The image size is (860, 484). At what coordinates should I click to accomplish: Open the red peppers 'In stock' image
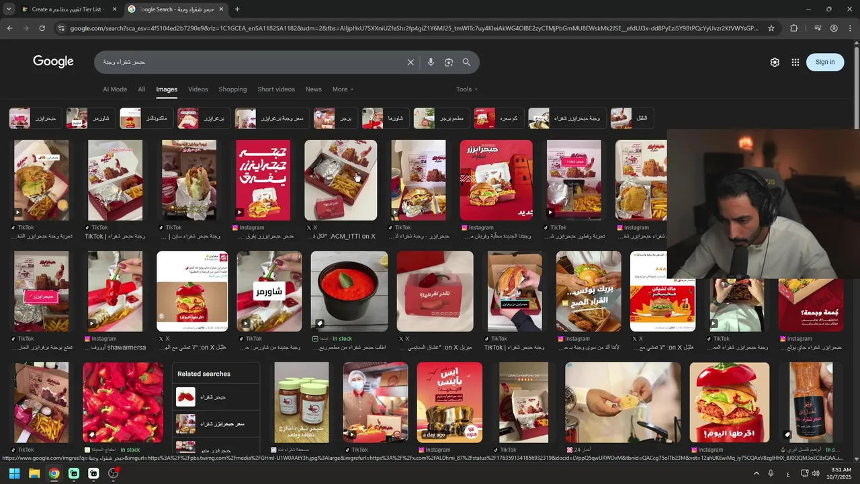[x=123, y=403]
